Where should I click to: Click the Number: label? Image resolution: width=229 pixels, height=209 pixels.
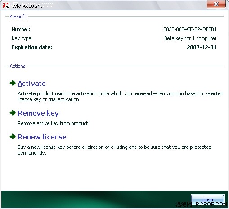pos(21,29)
